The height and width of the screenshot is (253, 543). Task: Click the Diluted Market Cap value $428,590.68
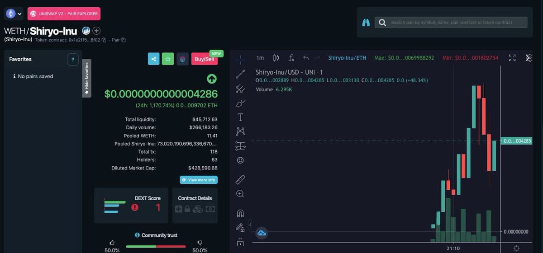(203, 168)
